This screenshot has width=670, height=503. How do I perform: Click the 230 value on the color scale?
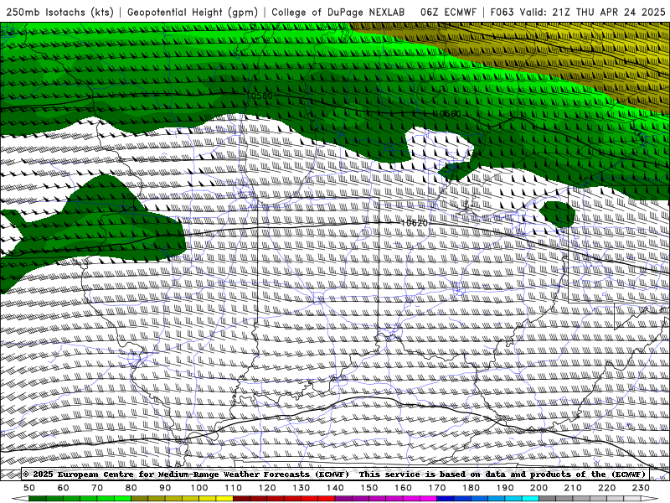[641, 488]
